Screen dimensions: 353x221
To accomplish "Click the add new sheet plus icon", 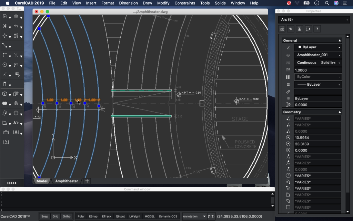I will (x=87, y=181).
